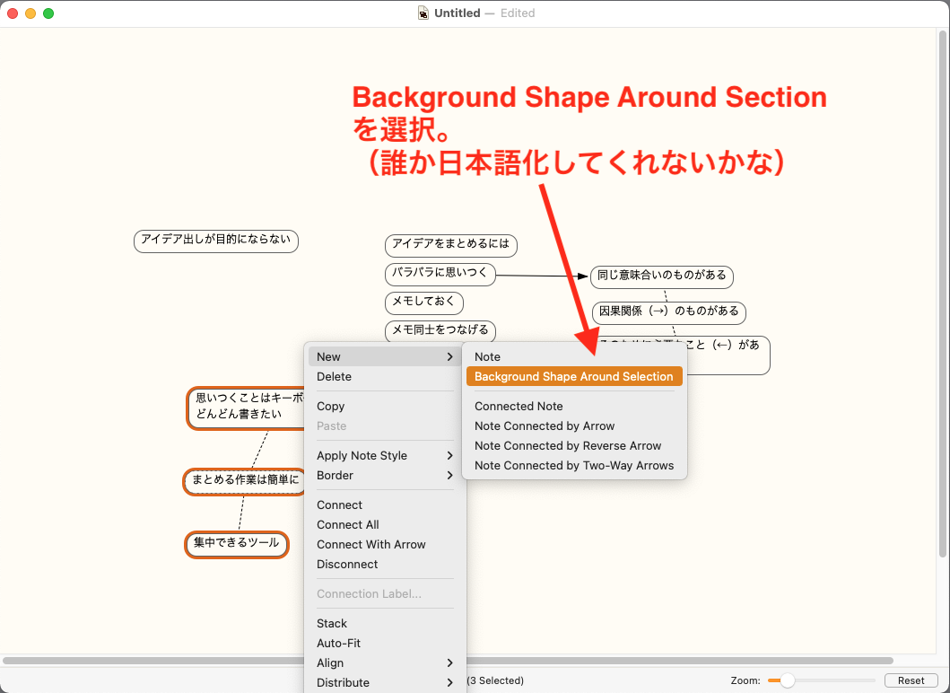Click the document icon in title bar
Screen dimensions: 950x693
[423, 13]
